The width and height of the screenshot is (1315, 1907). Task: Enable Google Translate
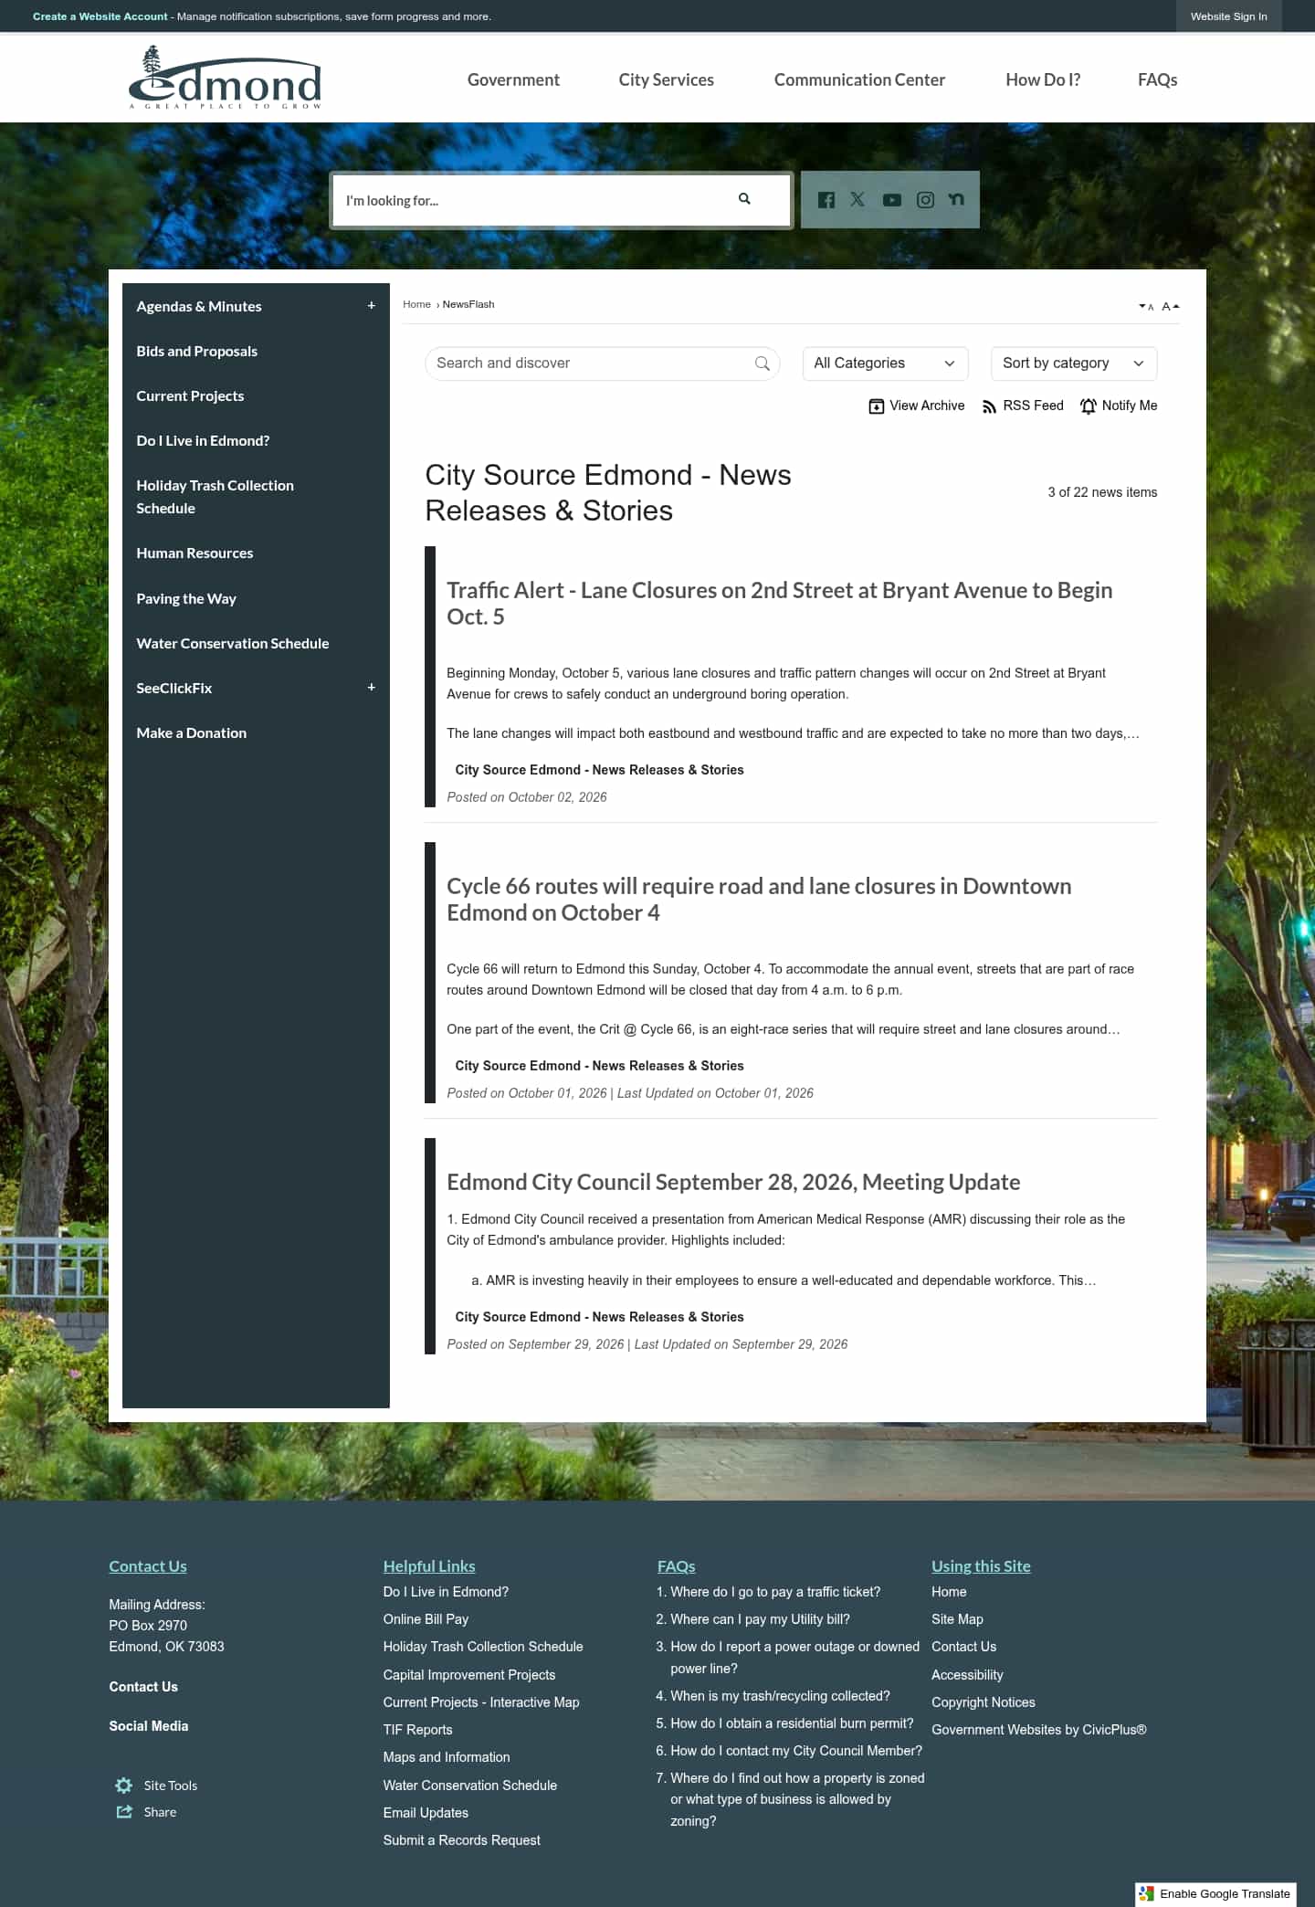coord(1215,1893)
